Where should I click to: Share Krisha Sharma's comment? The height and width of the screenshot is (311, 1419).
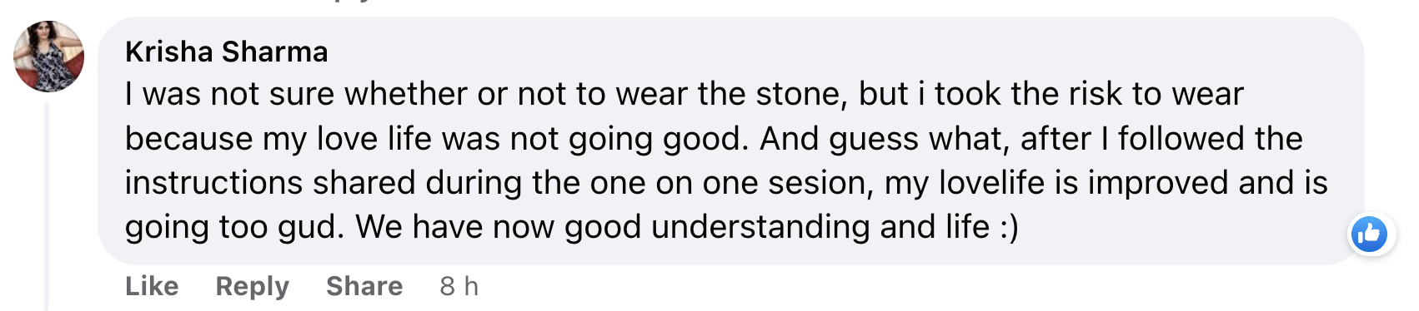pos(364,286)
